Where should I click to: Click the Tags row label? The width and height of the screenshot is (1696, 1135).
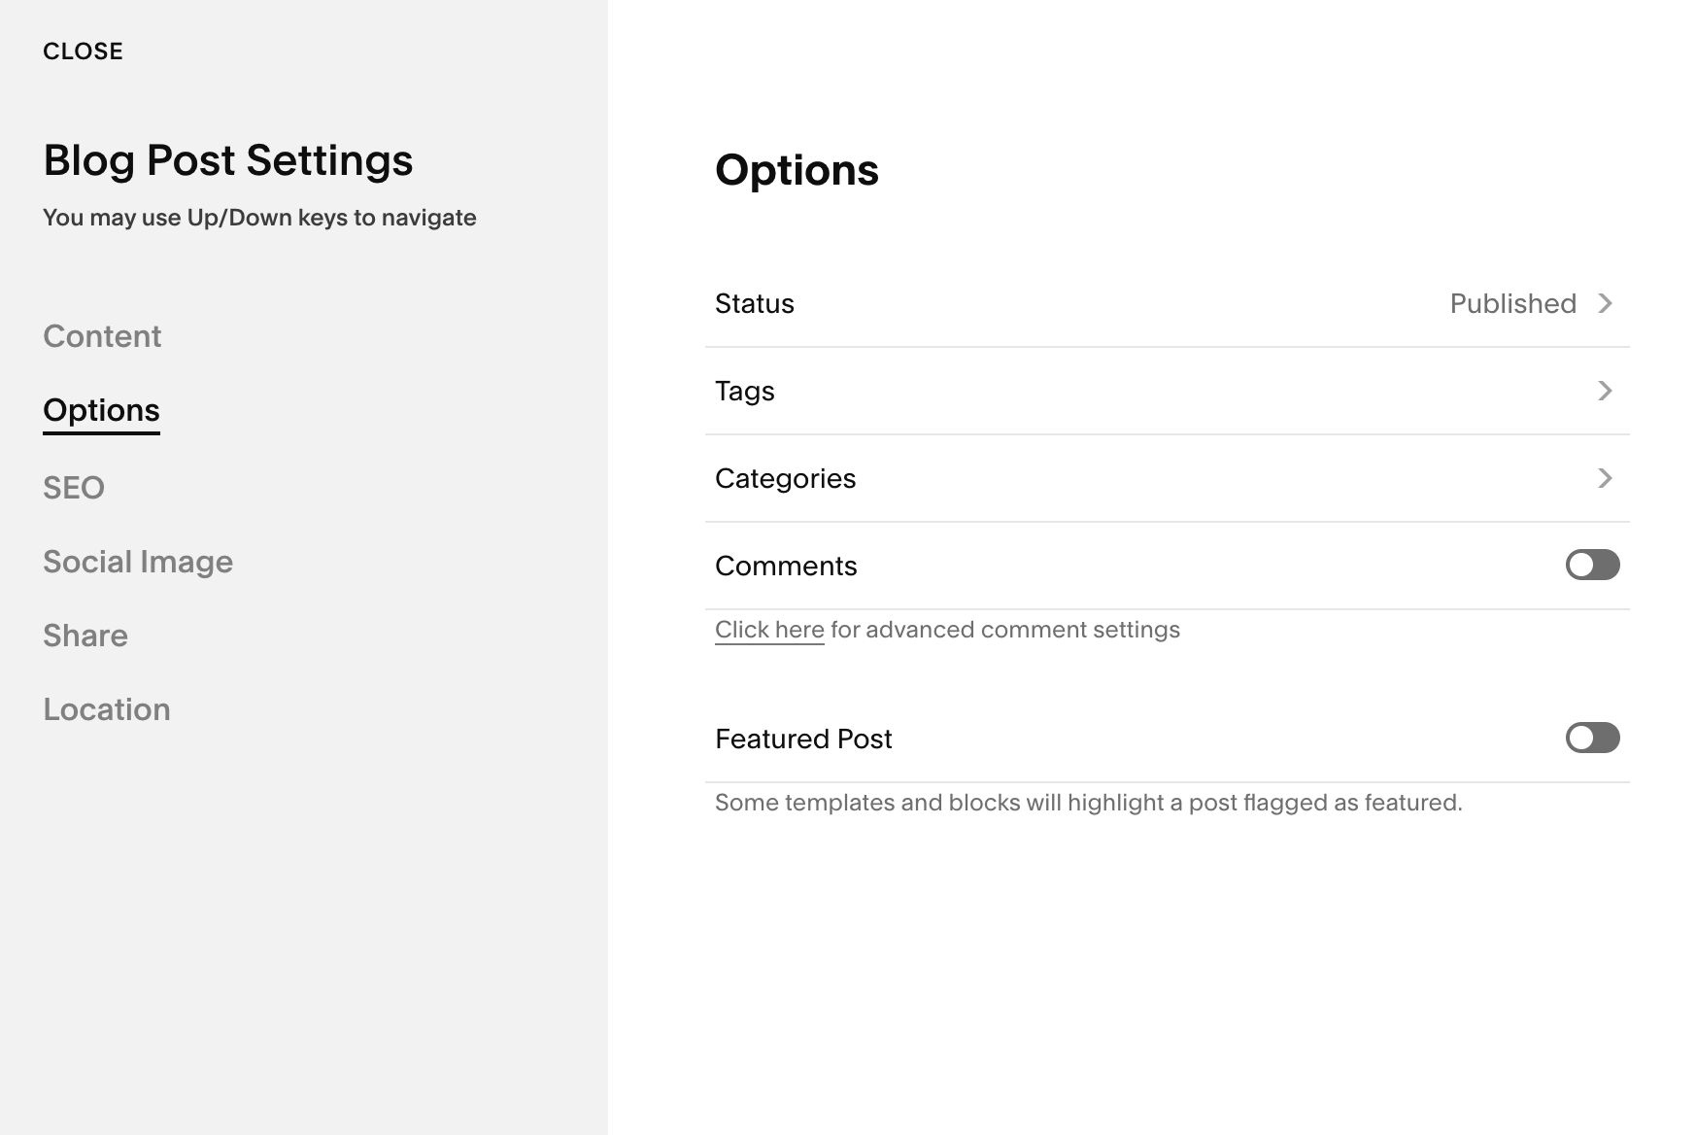pos(745,391)
